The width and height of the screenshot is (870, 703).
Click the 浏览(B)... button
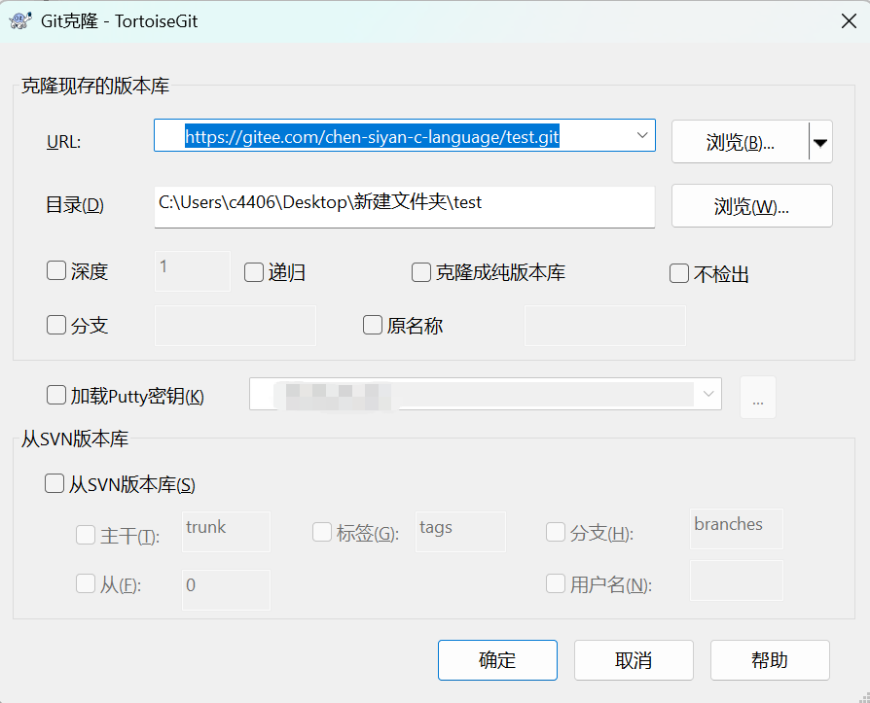[x=741, y=142]
